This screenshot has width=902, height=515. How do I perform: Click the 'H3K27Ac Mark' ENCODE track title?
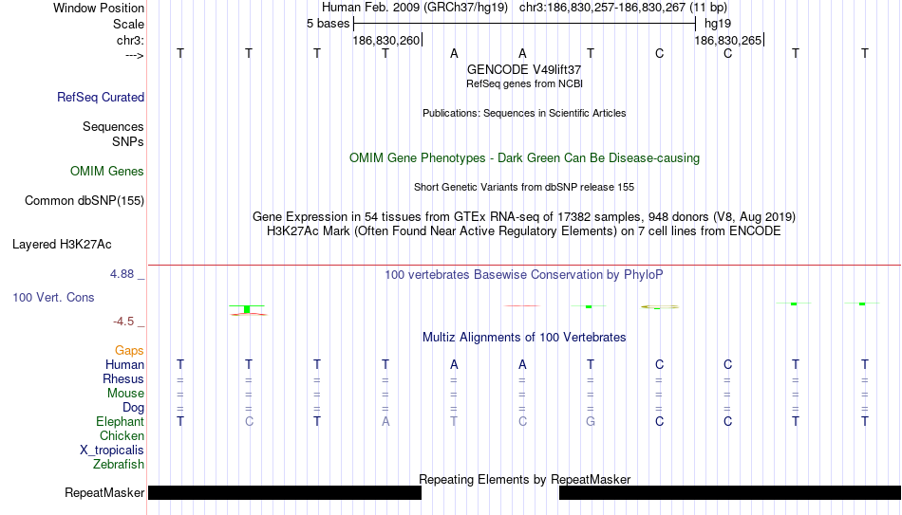524,231
